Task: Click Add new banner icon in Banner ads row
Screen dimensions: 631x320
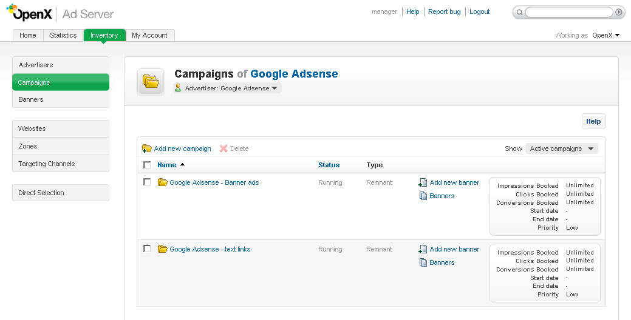Action: [423, 182]
